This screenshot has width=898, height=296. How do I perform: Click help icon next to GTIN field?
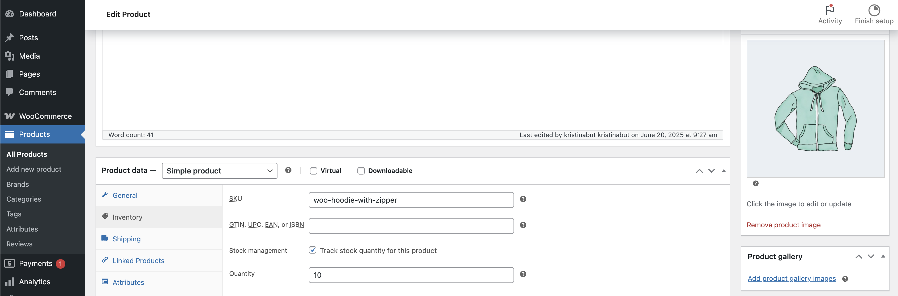coord(523,225)
